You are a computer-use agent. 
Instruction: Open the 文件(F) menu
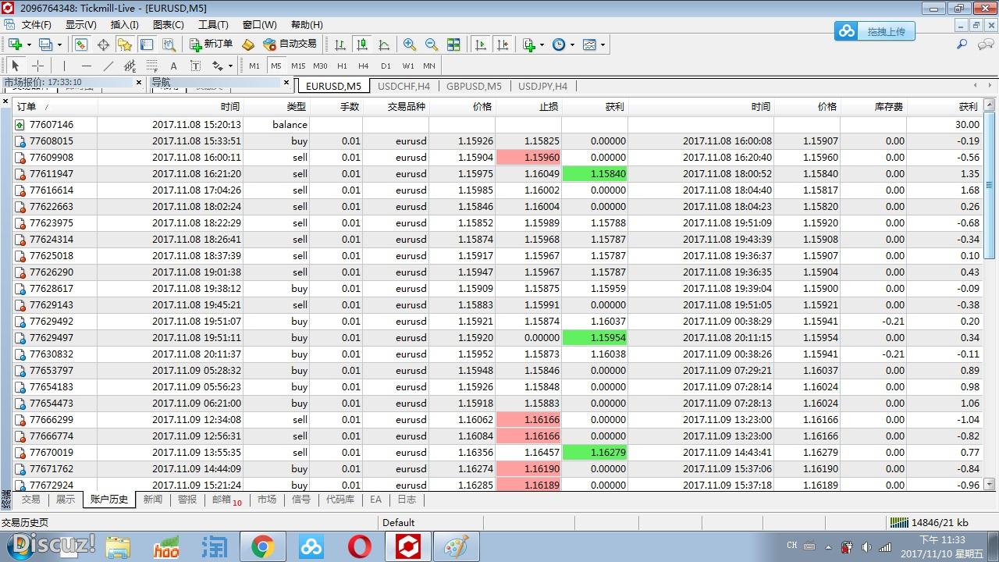[x=37, y=25]
